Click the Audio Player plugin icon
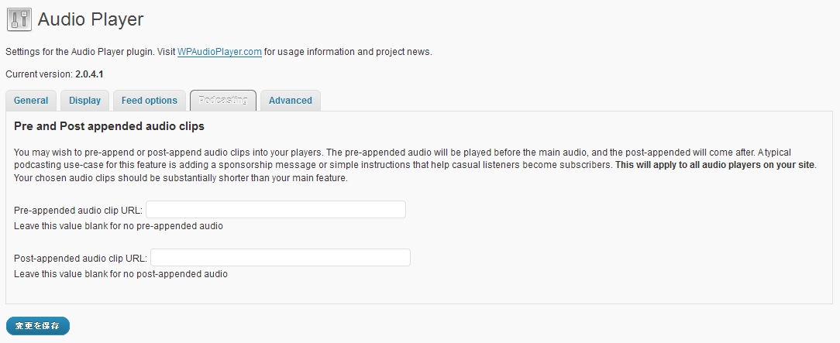This screenshot has height=343, width=840. coord(19,19)
